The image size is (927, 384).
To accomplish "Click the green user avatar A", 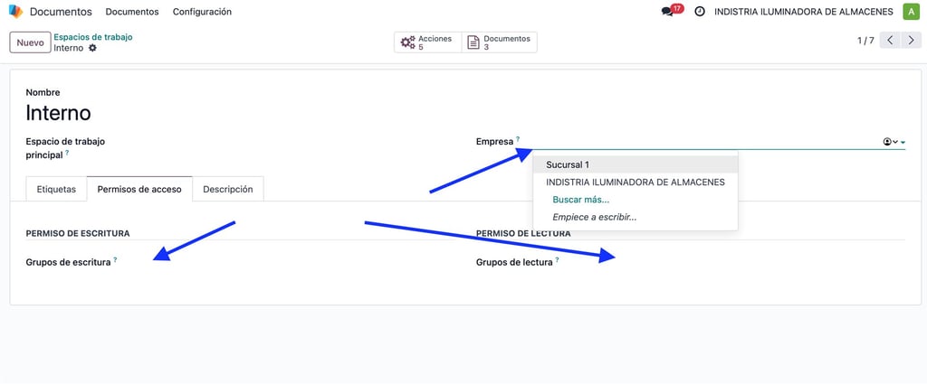I will [x=911, y=12].
